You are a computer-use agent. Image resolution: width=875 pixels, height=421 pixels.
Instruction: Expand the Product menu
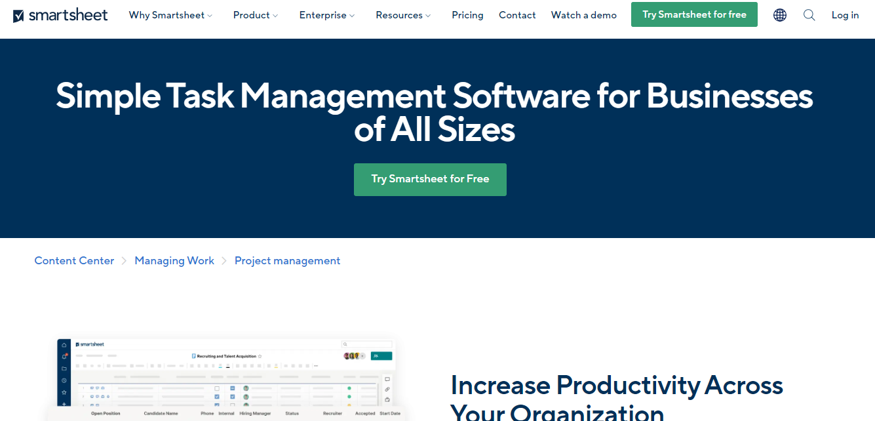(x=256, y=15)
